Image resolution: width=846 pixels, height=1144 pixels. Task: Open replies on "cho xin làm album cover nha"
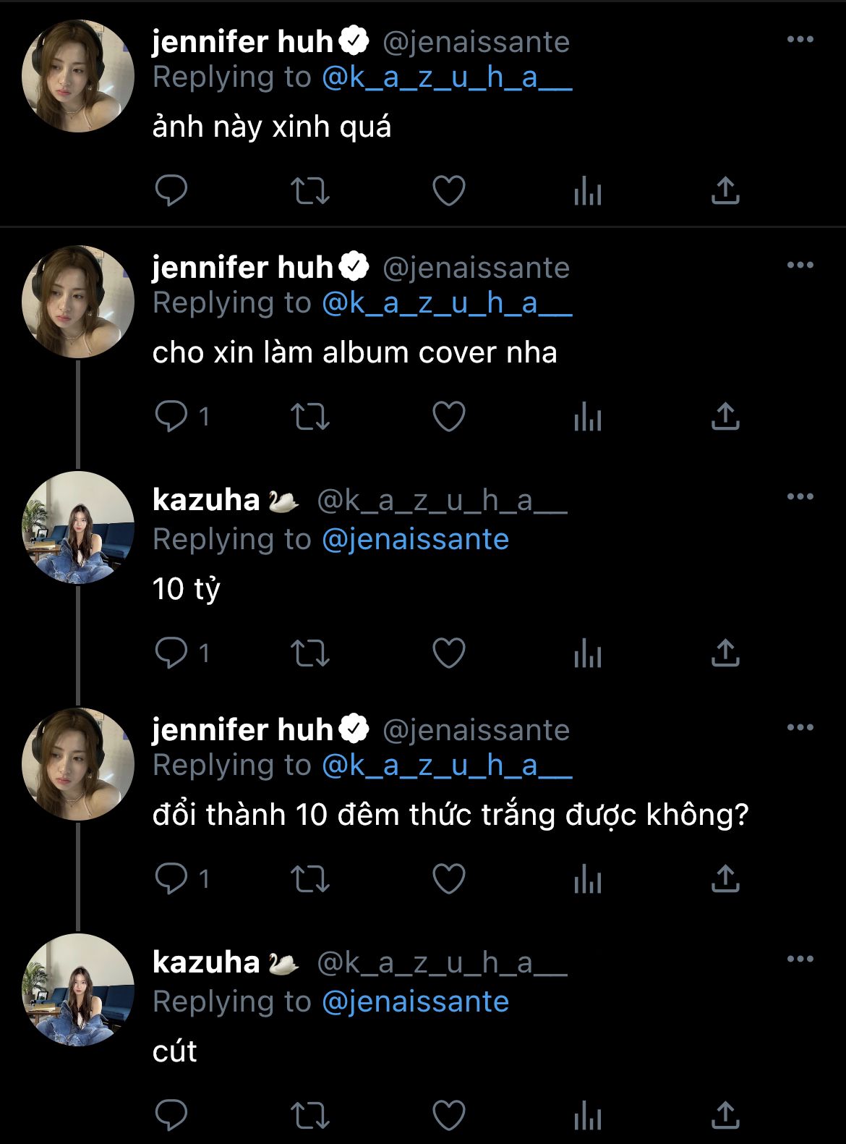pos(171,417)
